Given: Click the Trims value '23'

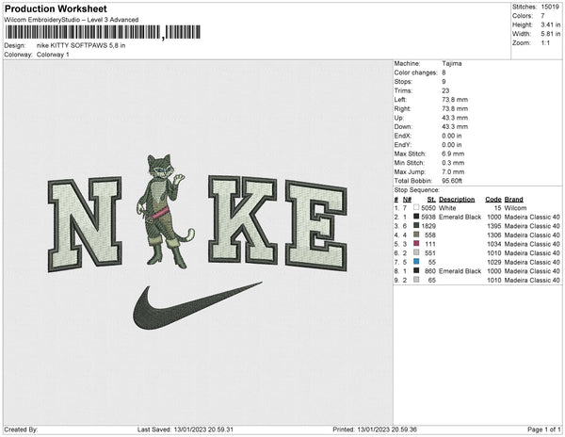Looking at the screenshot, I should 445,90.
